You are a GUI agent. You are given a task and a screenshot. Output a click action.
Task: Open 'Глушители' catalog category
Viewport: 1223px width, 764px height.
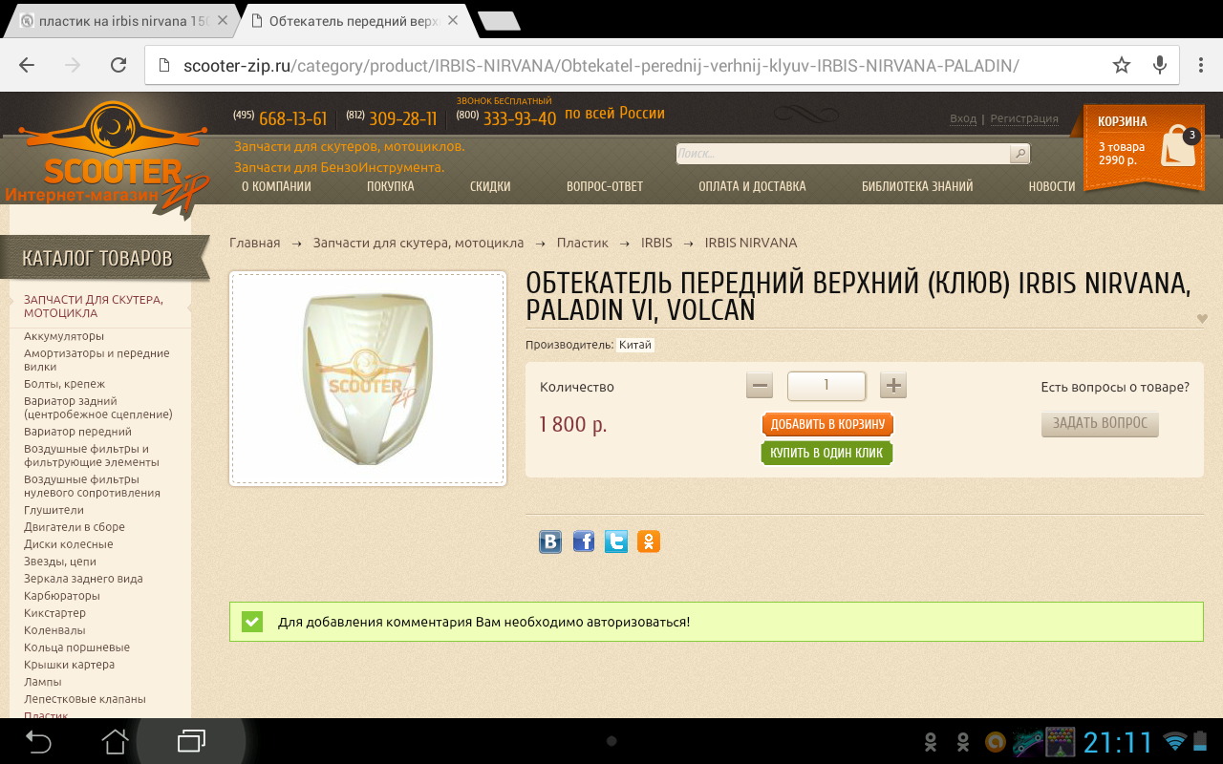click(54, 510)
